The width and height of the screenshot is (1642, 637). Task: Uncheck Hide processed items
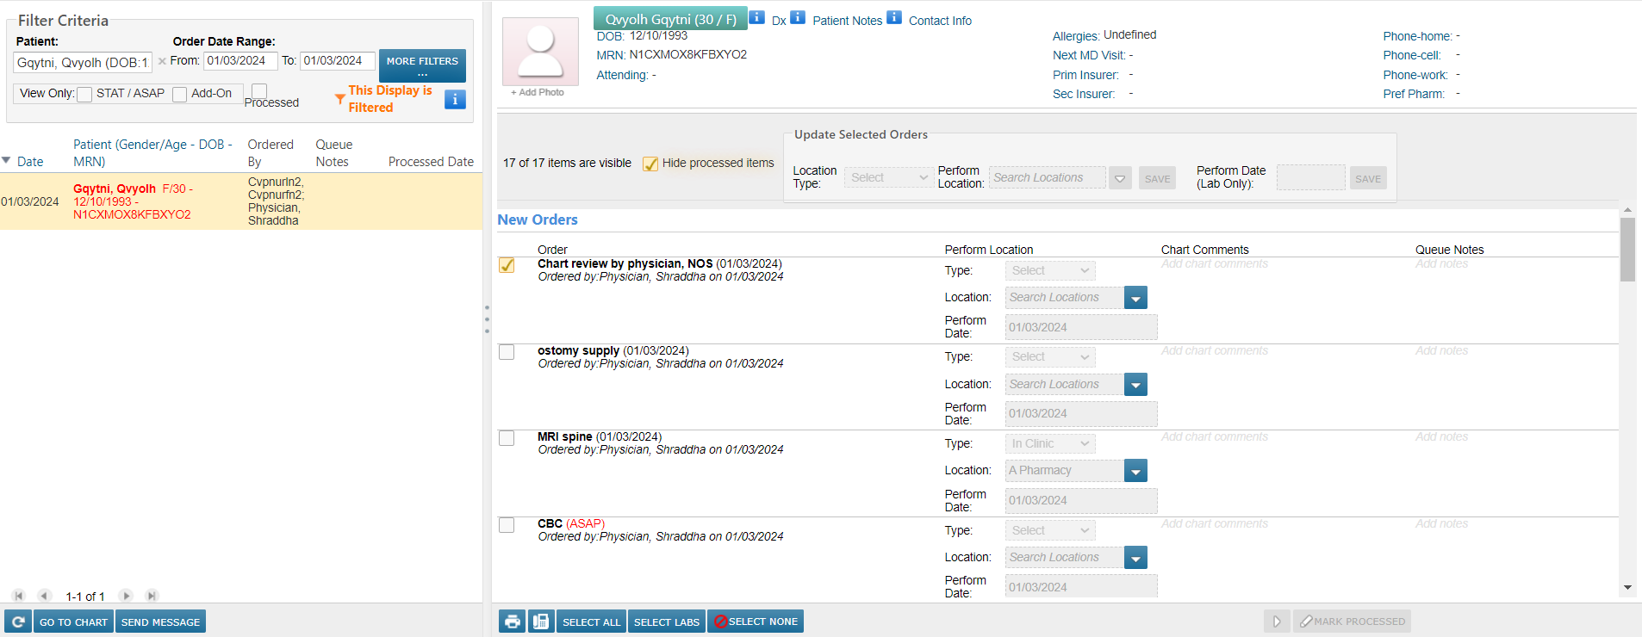[650, 164]
